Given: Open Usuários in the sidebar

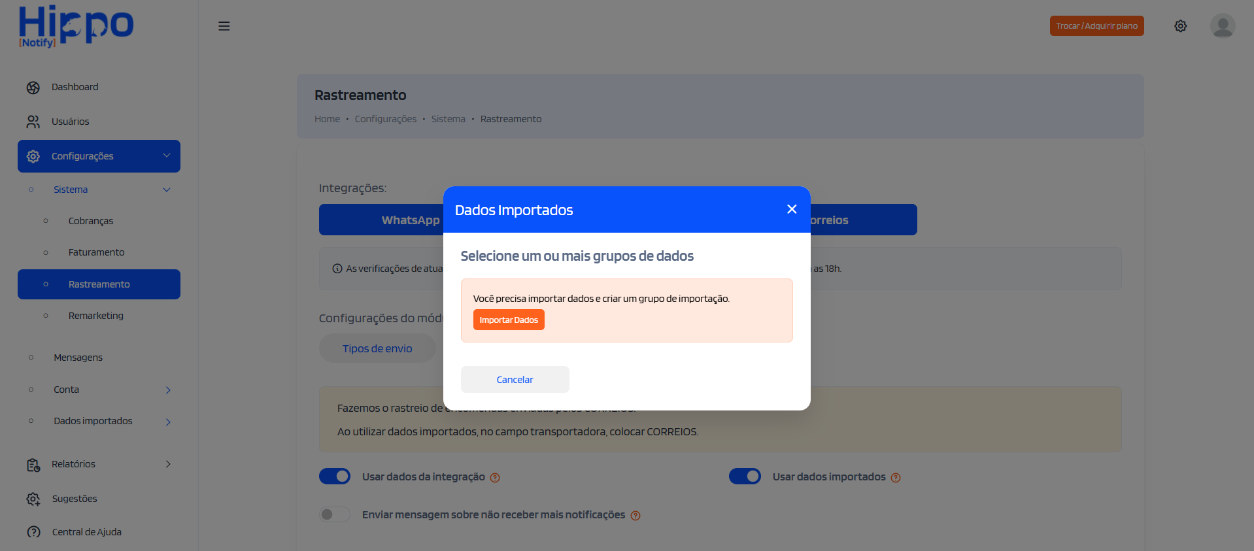Looking at the screenshot, I should pyautogui.click(x=71, y=122).
